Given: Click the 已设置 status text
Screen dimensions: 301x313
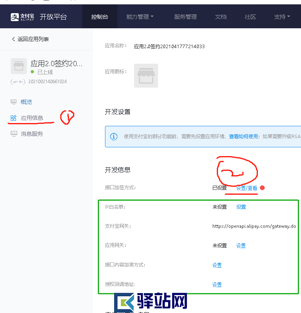Looking at the screenshot, I should click(220, 188).
